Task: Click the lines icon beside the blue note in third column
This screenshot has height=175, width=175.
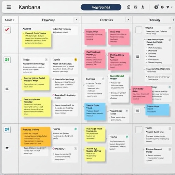Action: [x=137, y=110]
